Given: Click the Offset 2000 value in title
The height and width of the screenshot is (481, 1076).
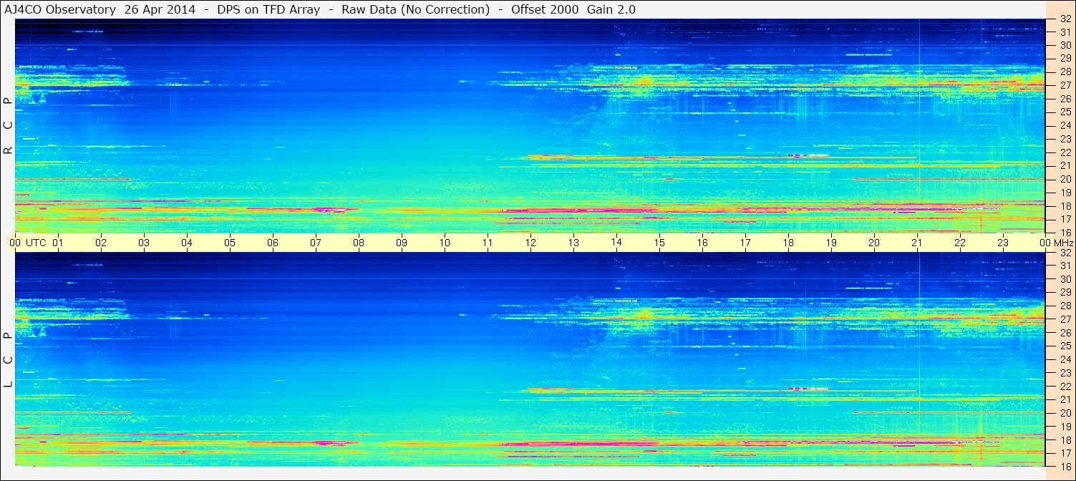Looking at the screenshot, I should [546, 10].
